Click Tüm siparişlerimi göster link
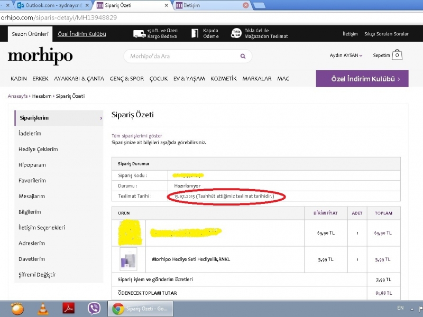Image resolution: width=423 pixels, height=317 pixels. tap(137, 136)
